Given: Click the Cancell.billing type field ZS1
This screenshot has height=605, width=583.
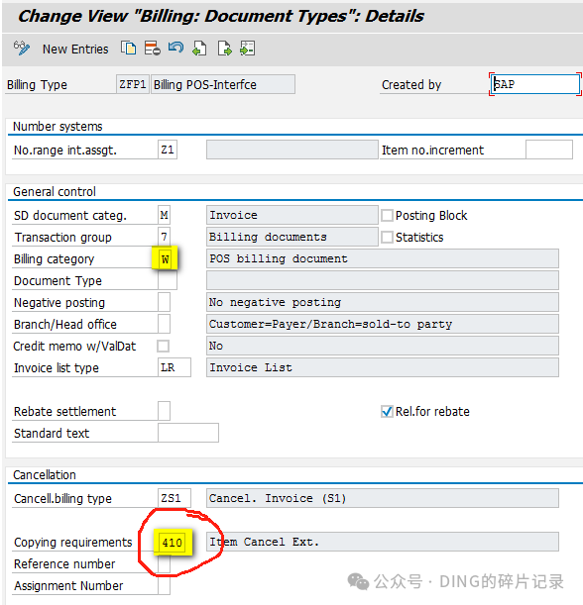Looking at the screenshot, I should tap(175, 498).
